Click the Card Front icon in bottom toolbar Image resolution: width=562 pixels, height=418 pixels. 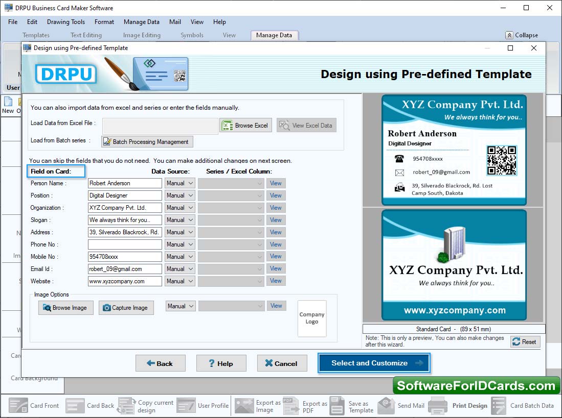coord(18,406)
